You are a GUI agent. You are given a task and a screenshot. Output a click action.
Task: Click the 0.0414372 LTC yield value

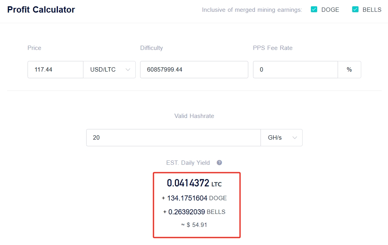coord(194,183)
